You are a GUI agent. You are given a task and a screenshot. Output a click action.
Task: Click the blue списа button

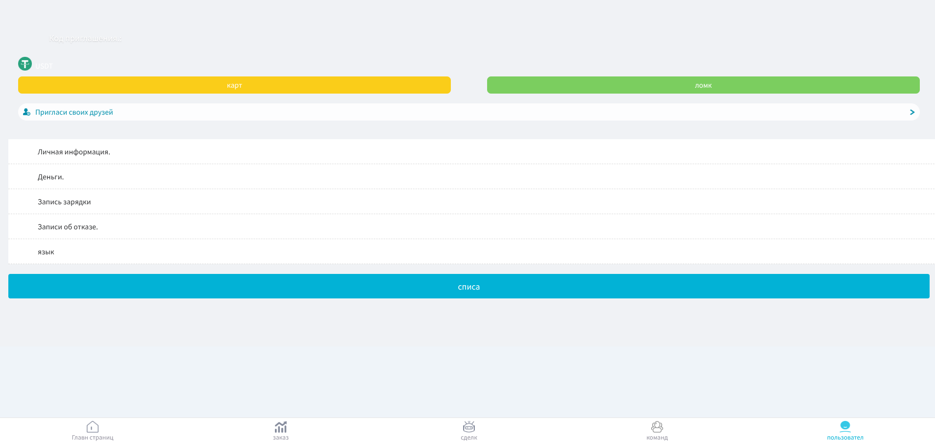click(469, 286)
